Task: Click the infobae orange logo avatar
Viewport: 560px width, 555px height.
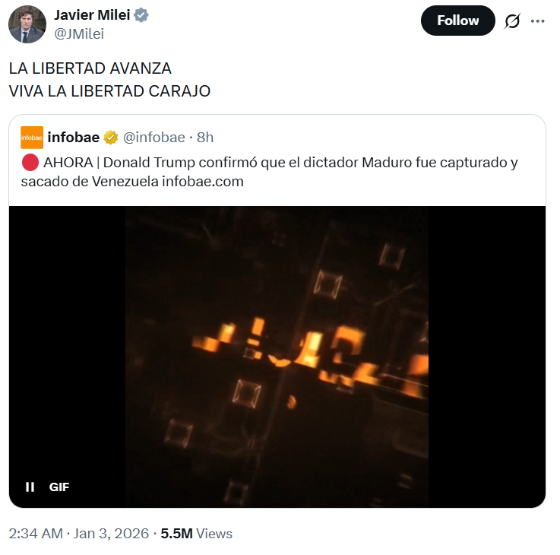Action: click(32, 138)
